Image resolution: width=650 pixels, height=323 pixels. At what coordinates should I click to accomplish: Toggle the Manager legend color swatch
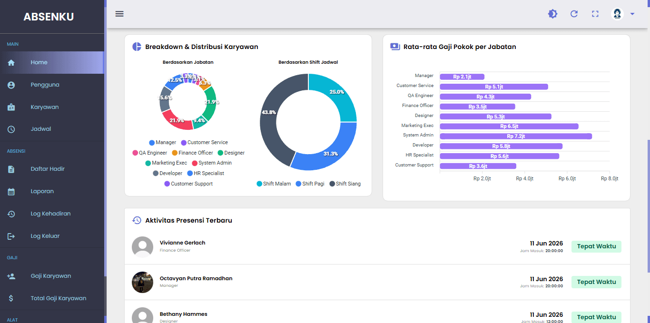pos(152,142)
